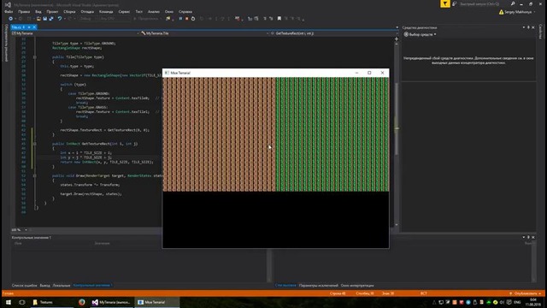Collapse the Draw method code block
Screen dimensions: 547x308
tap(34, 175)
